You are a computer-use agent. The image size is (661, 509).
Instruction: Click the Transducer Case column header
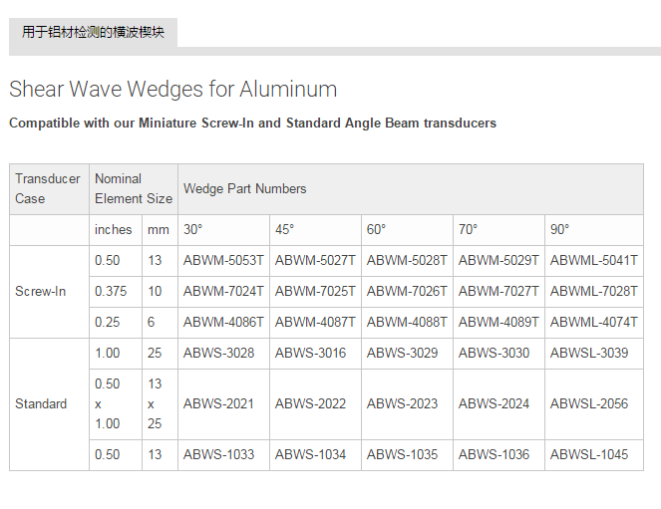[x=48, y=189]
